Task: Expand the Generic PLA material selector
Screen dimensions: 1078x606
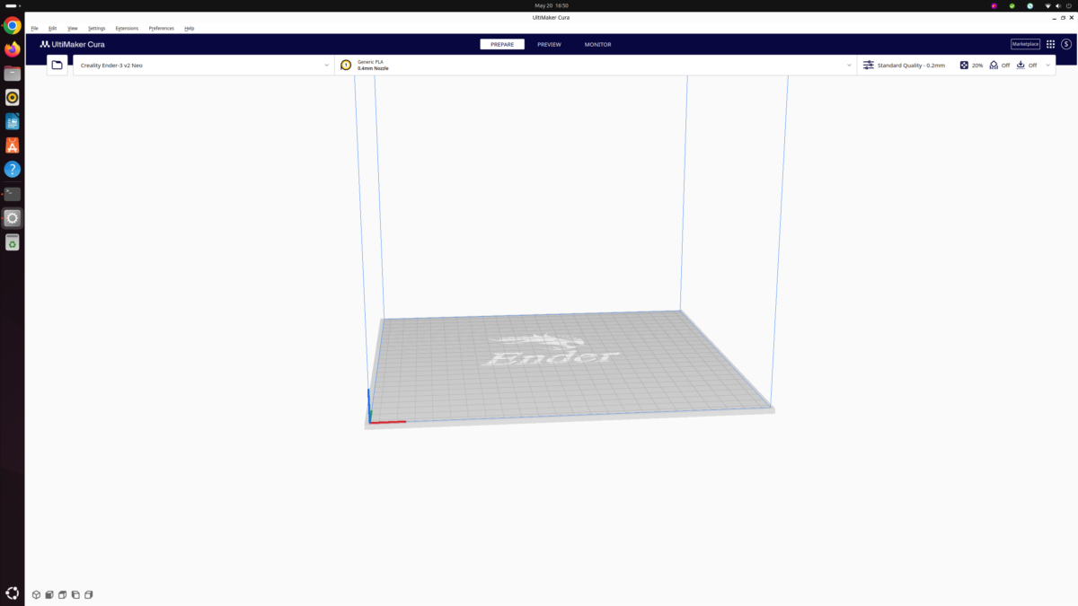Action: (596, 65)
